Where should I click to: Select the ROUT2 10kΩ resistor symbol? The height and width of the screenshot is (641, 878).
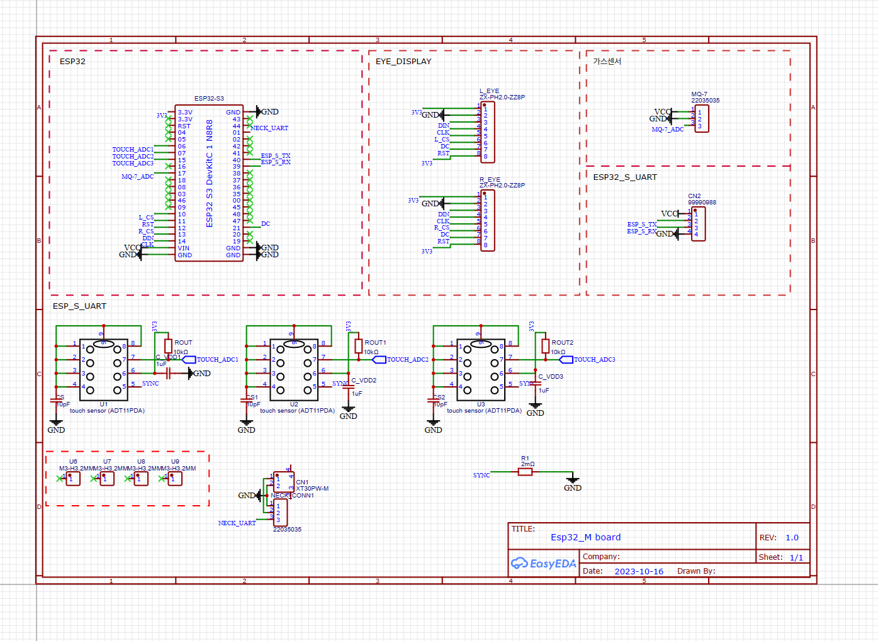(x=545, y=346)
